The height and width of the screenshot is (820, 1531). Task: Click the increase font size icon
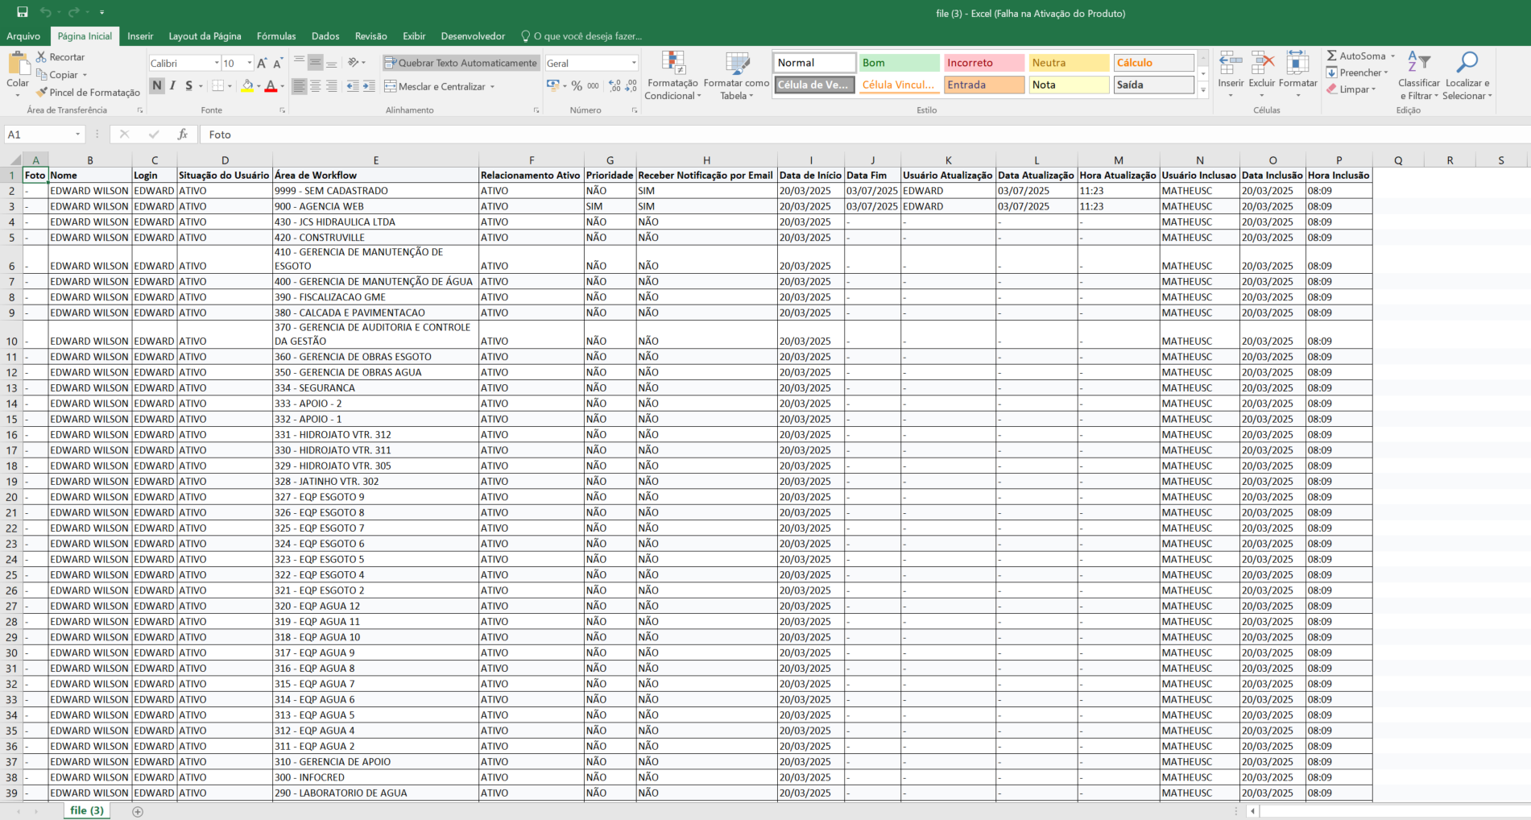pos(262,63)
